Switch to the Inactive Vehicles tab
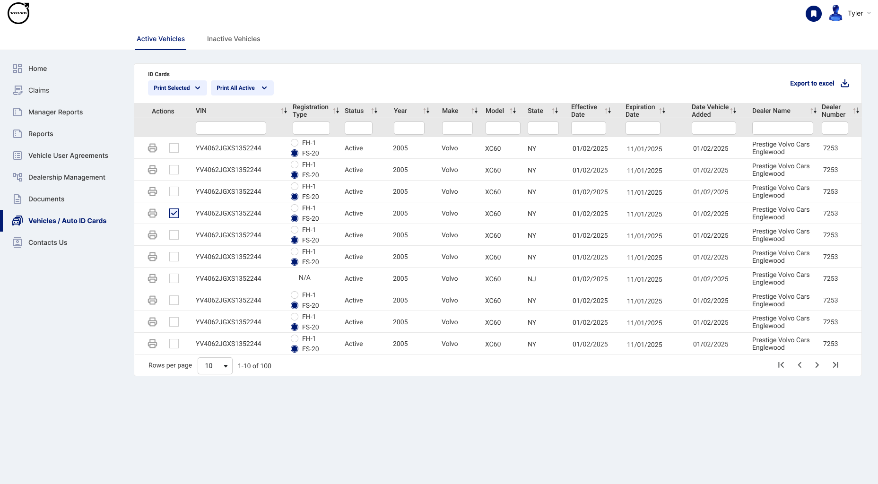878x484 pixels. coord(233,39)
